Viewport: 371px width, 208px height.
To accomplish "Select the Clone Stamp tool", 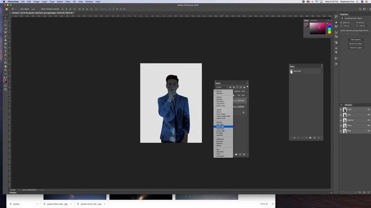I will tap(6, 40).
